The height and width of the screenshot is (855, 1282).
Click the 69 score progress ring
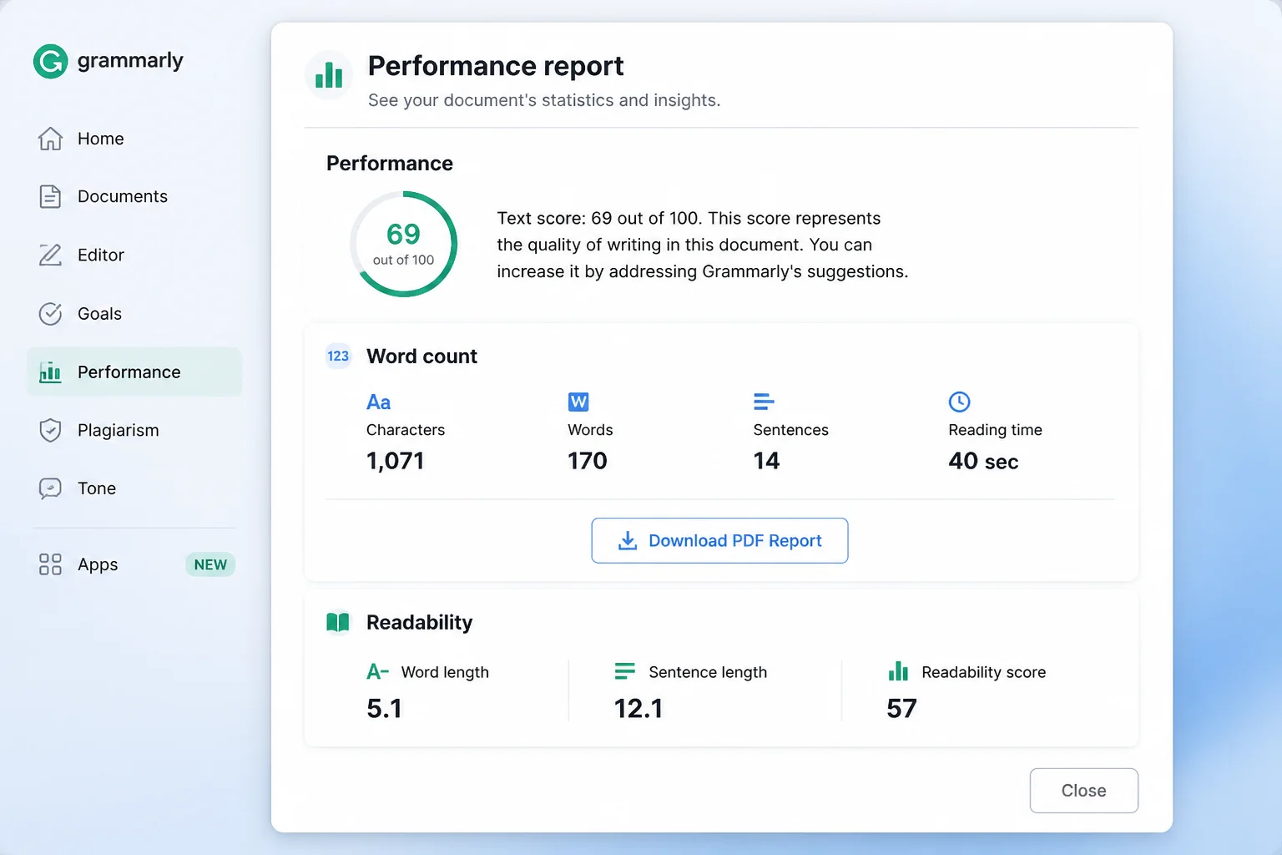coord(403,244)
